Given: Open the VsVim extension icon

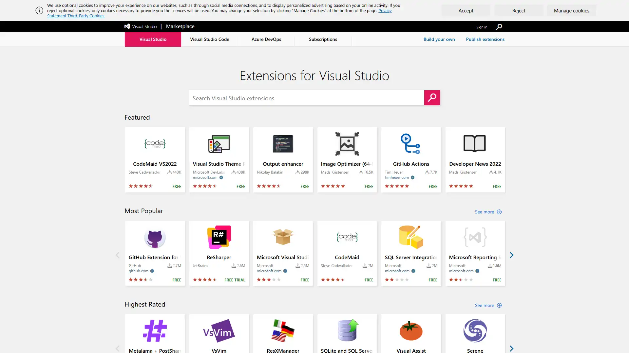Looking at the screenshot, I should coord(219,331).
